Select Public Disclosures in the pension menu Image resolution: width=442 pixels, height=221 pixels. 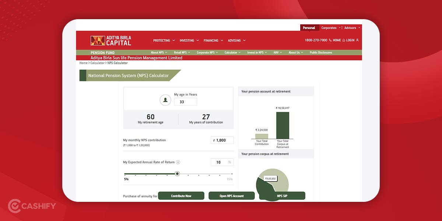click(x=321, y=52)
